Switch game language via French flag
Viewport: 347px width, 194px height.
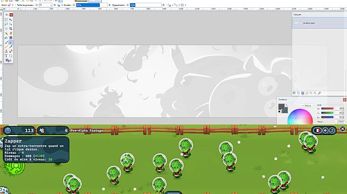(317, 130)
